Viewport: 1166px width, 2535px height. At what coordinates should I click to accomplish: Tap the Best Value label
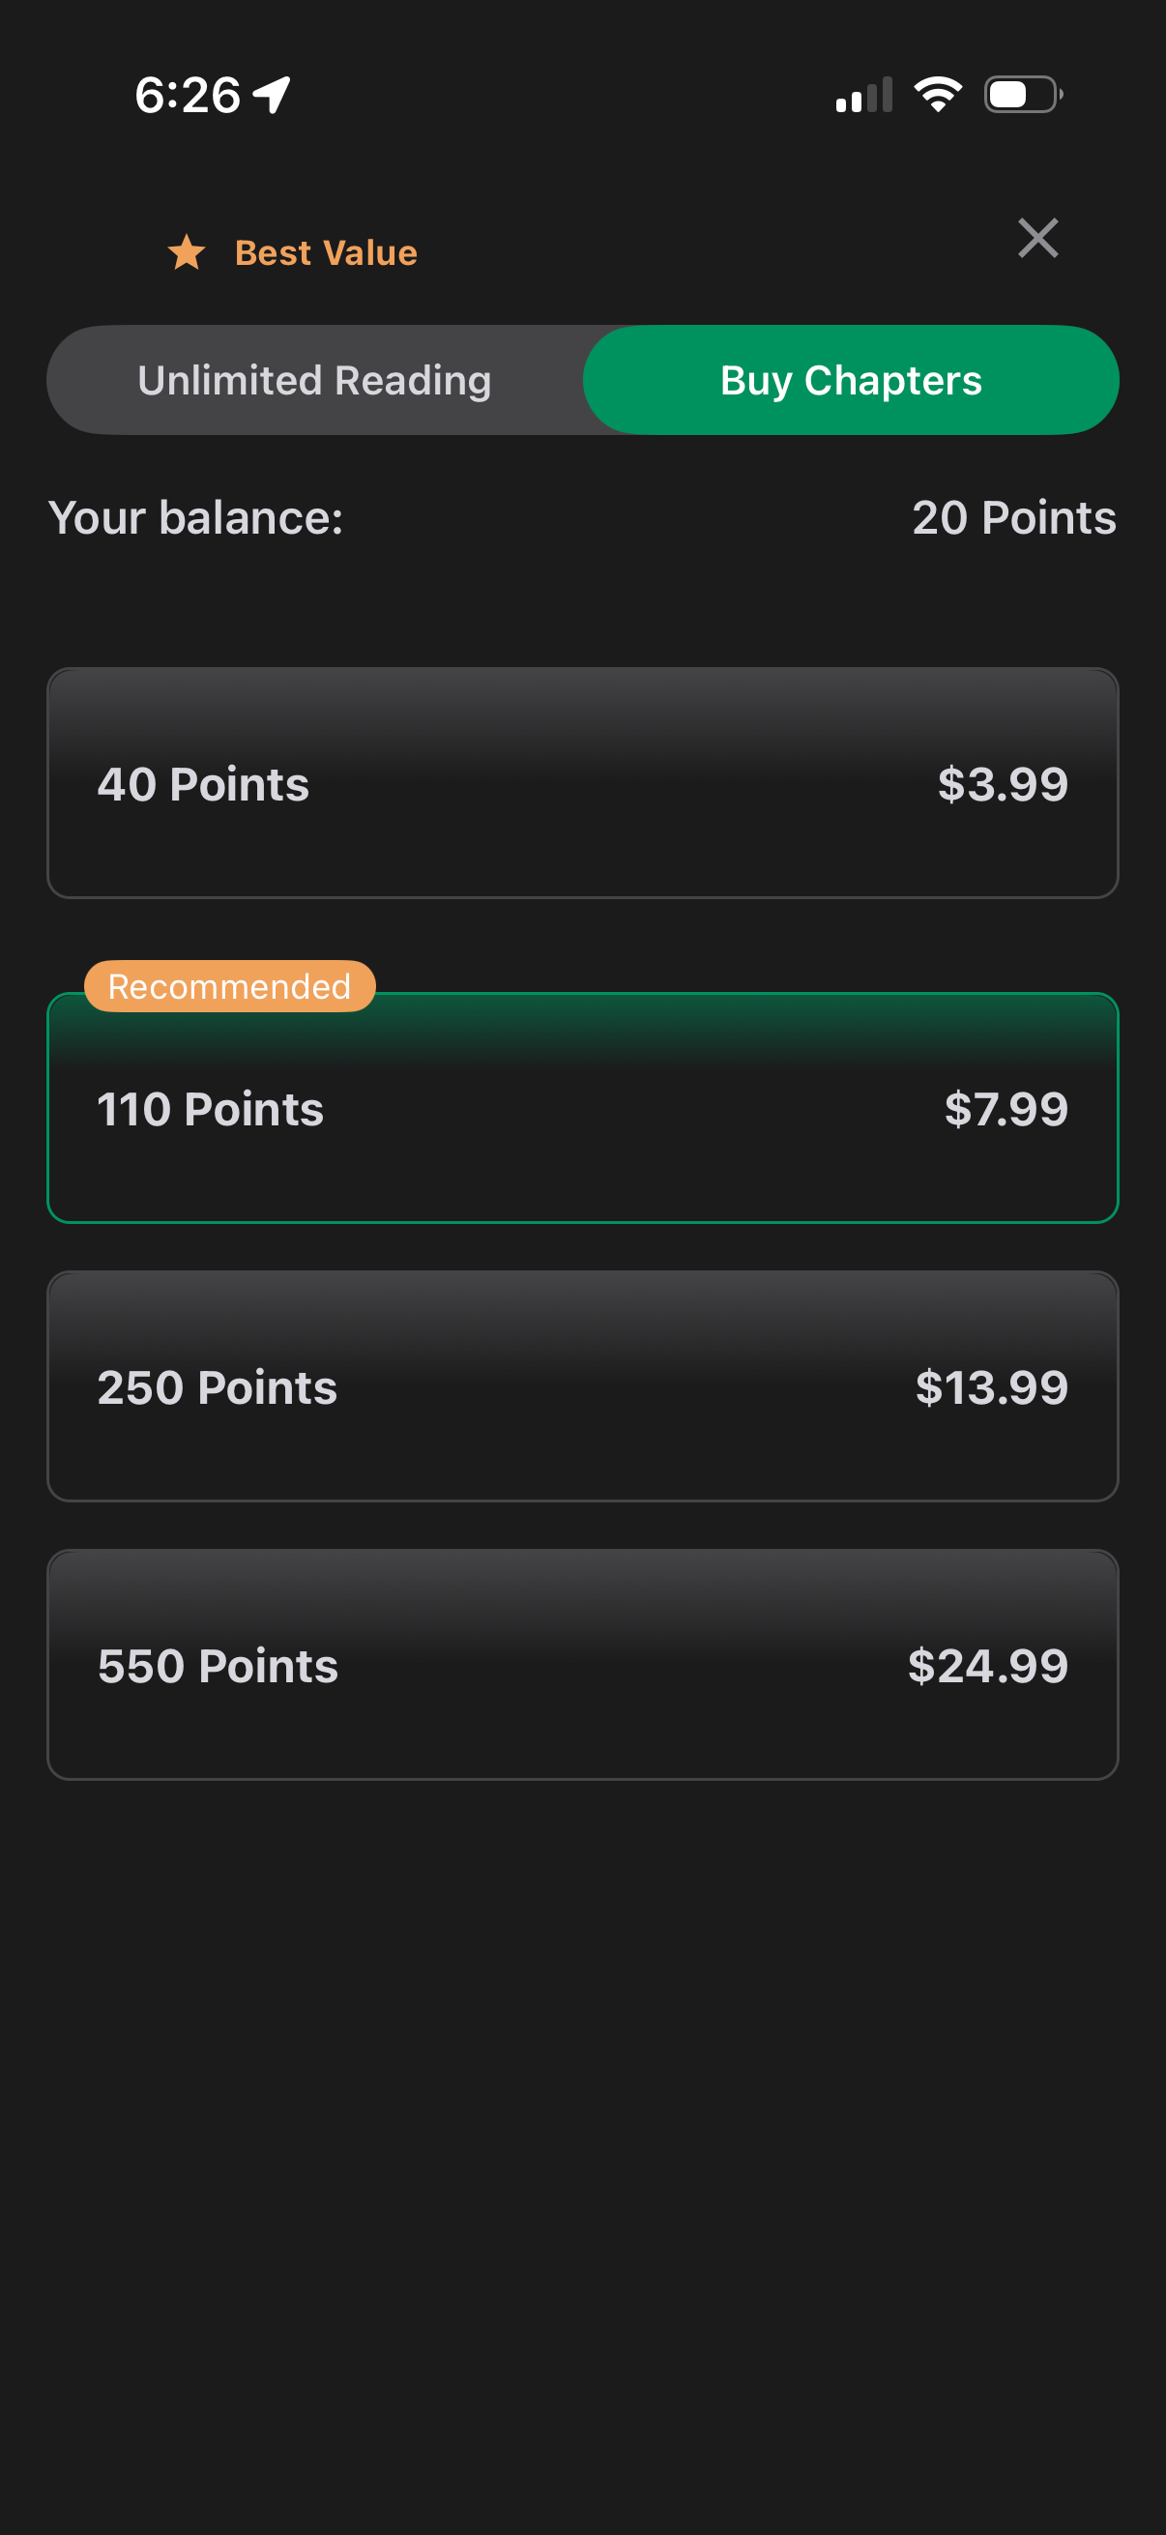point(326,253)
